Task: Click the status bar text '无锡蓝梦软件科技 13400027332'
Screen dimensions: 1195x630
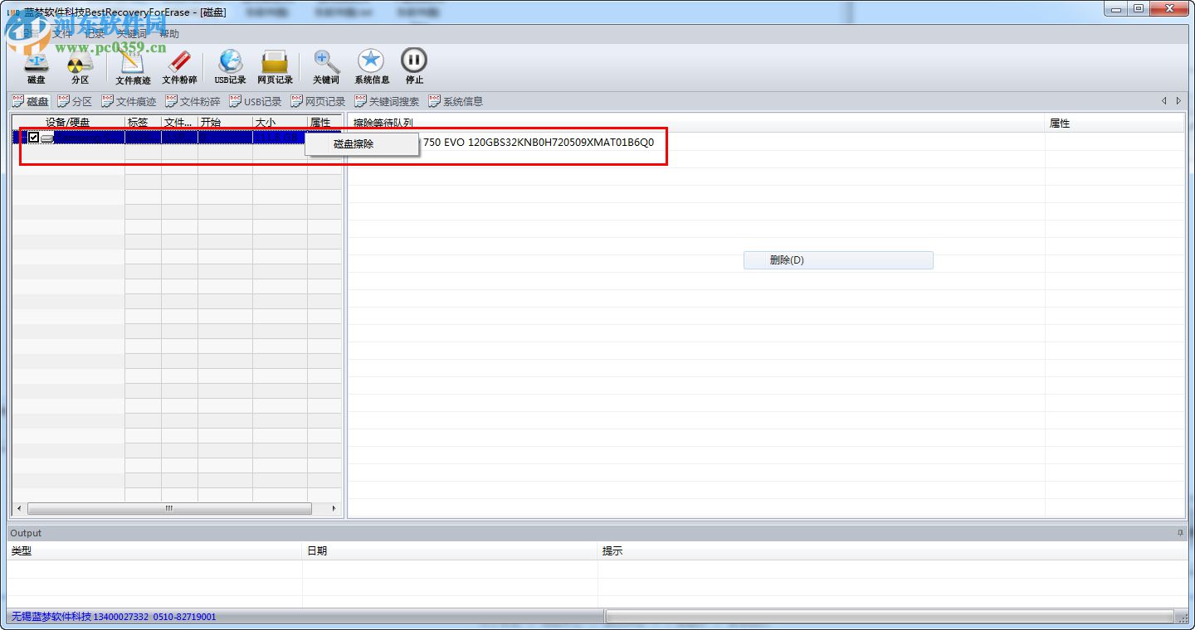Action: (x=80, y=617)
